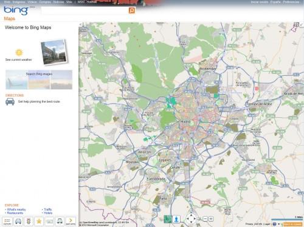Open the Maps link under the Bing logo
This screenshot has height=227, width=304.
pyautogui.click(x=10, y=19)
